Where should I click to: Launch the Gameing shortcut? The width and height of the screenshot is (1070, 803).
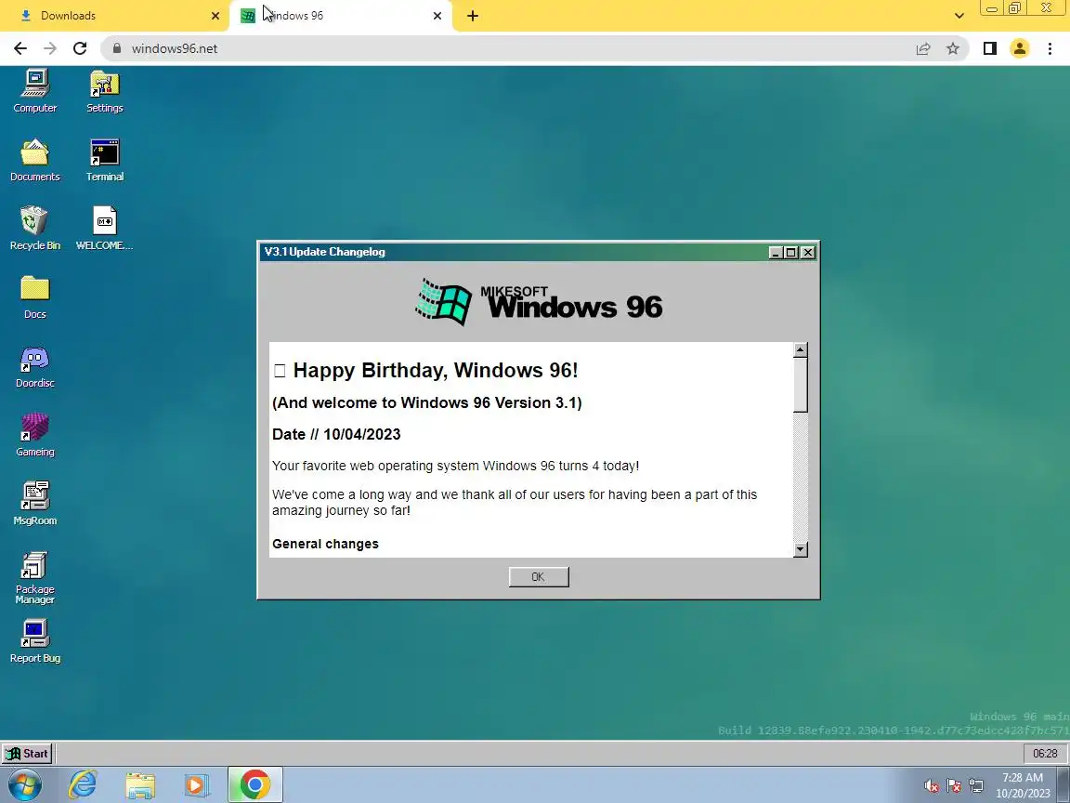pos(34,435)
